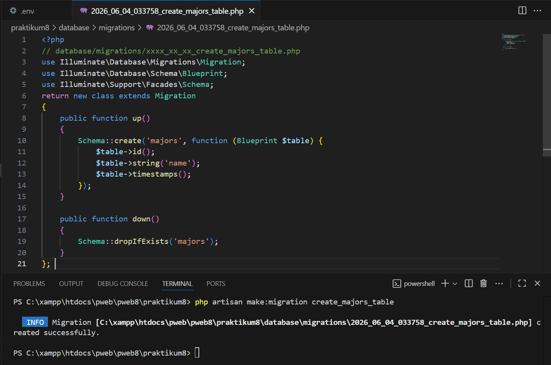Split the terminal pane

(x=468, y=283)
